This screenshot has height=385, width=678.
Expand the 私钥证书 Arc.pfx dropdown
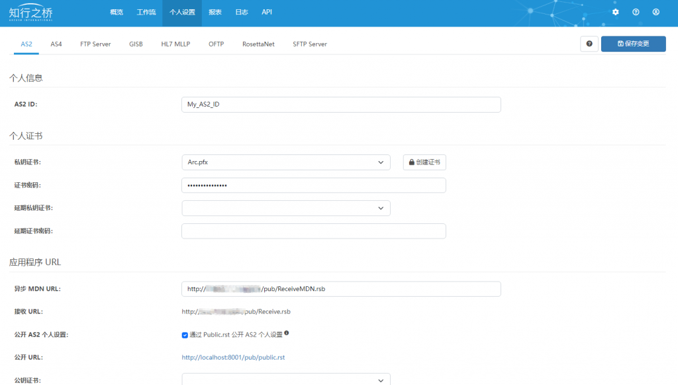point(286,162)
